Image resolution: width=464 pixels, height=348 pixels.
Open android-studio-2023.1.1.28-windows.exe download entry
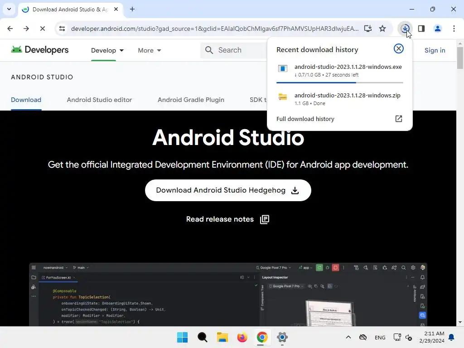click(340, 70)
